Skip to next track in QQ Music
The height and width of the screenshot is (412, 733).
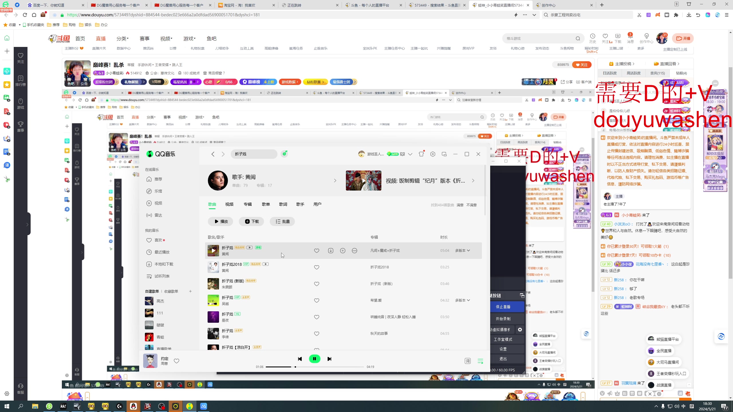click(329, 359)
